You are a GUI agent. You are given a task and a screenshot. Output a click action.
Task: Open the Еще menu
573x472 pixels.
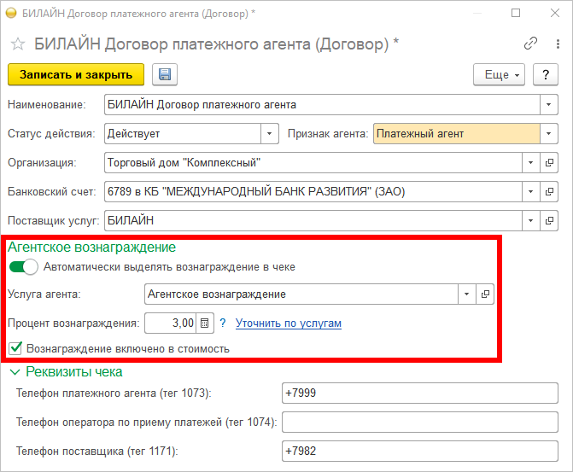pos(499,74)
